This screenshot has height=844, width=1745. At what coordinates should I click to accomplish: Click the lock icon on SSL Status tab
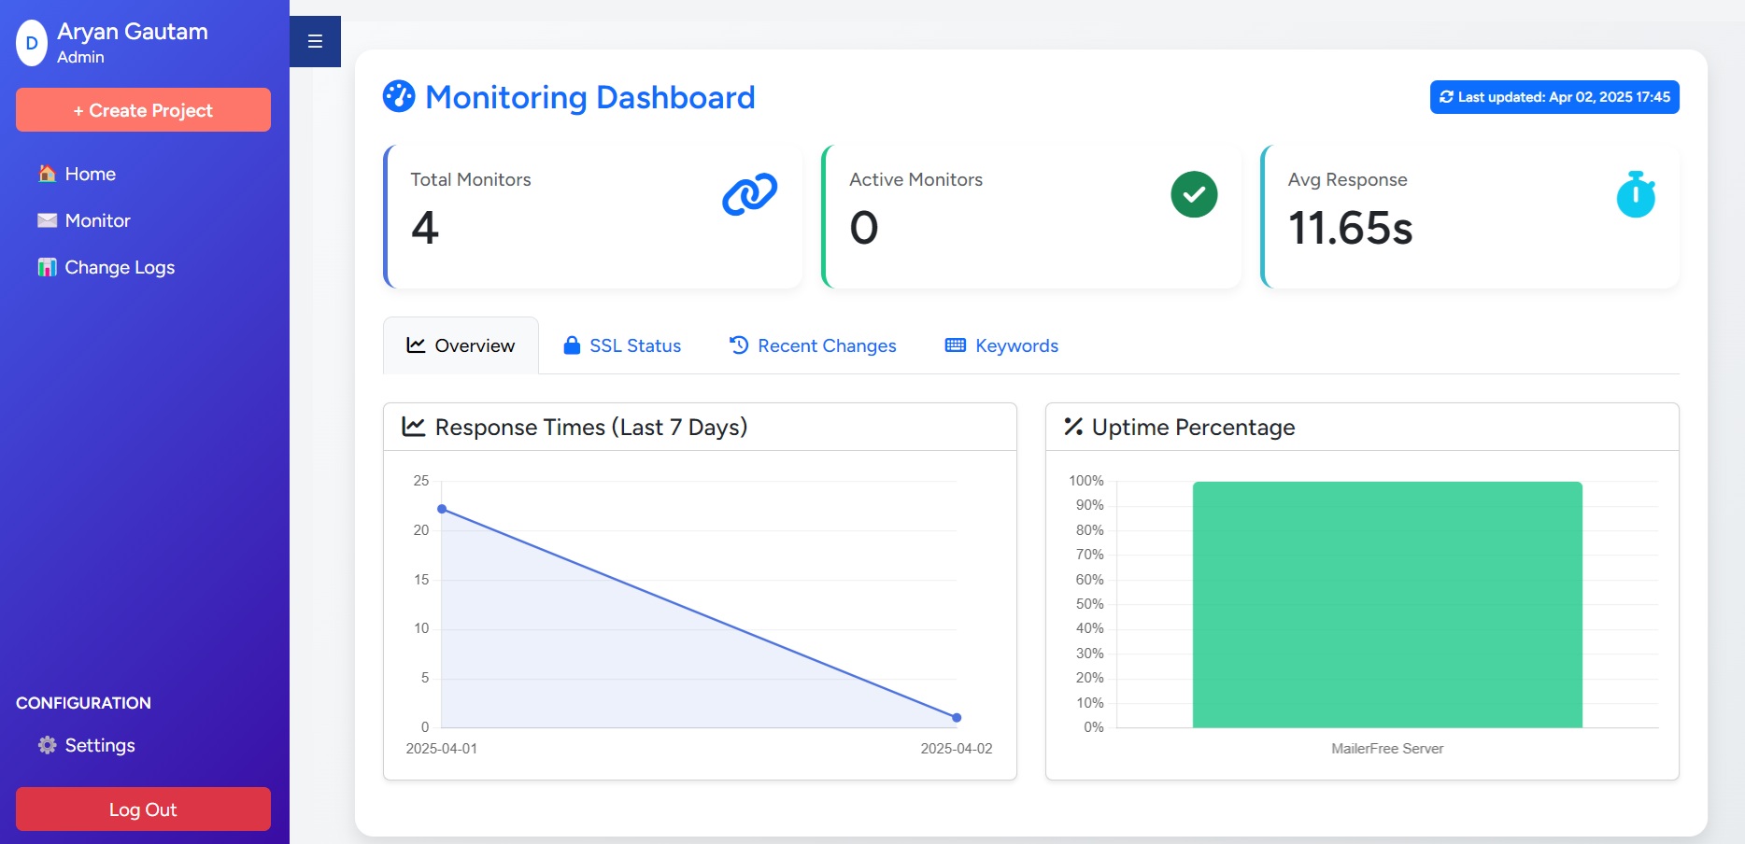pyautogui.click(x=572, y=345)
